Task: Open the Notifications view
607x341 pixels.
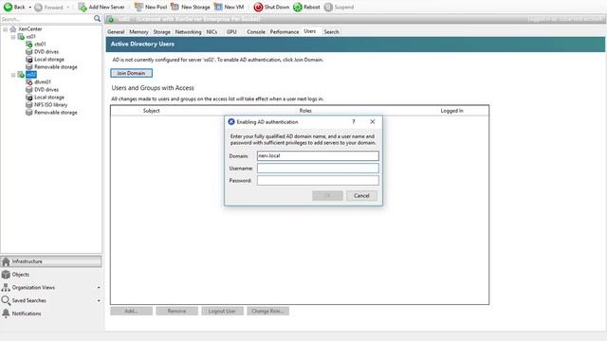Action: [51, 314]
